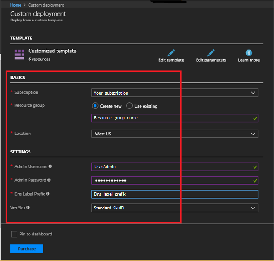Click the Purchase button
The image size is (274, 261).
[27, 248]
